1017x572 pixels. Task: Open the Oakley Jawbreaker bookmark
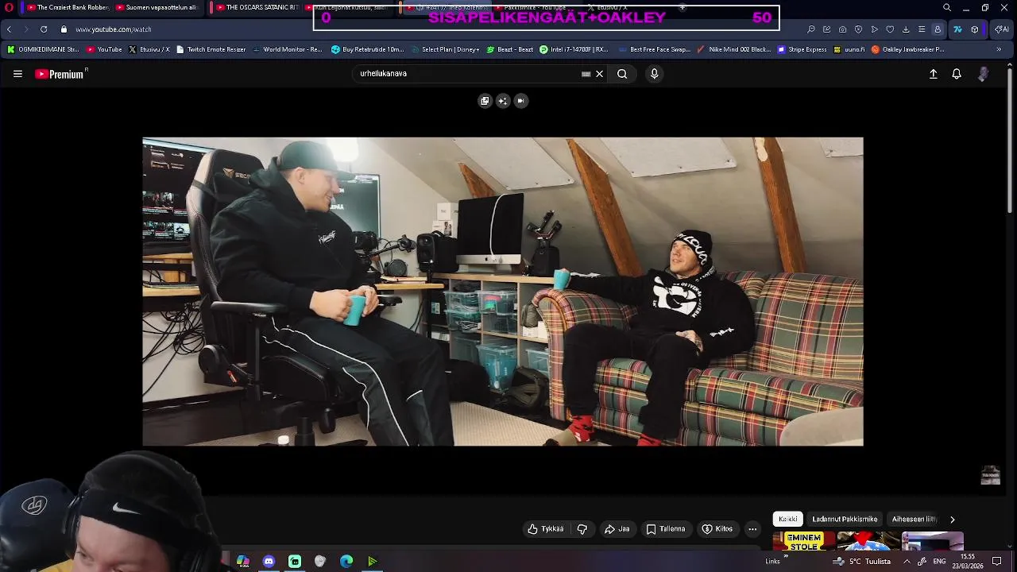(908, 49)
